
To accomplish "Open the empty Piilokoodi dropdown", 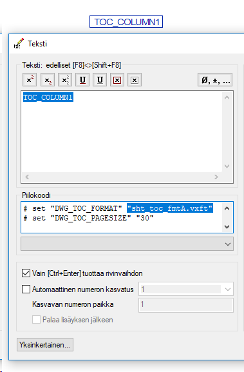I will 127,244.
